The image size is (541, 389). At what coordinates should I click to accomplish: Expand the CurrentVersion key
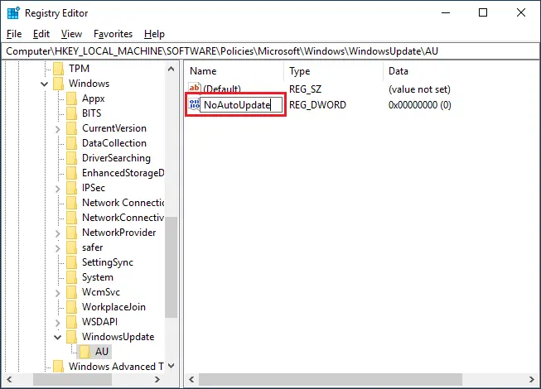tap(58, 129)
